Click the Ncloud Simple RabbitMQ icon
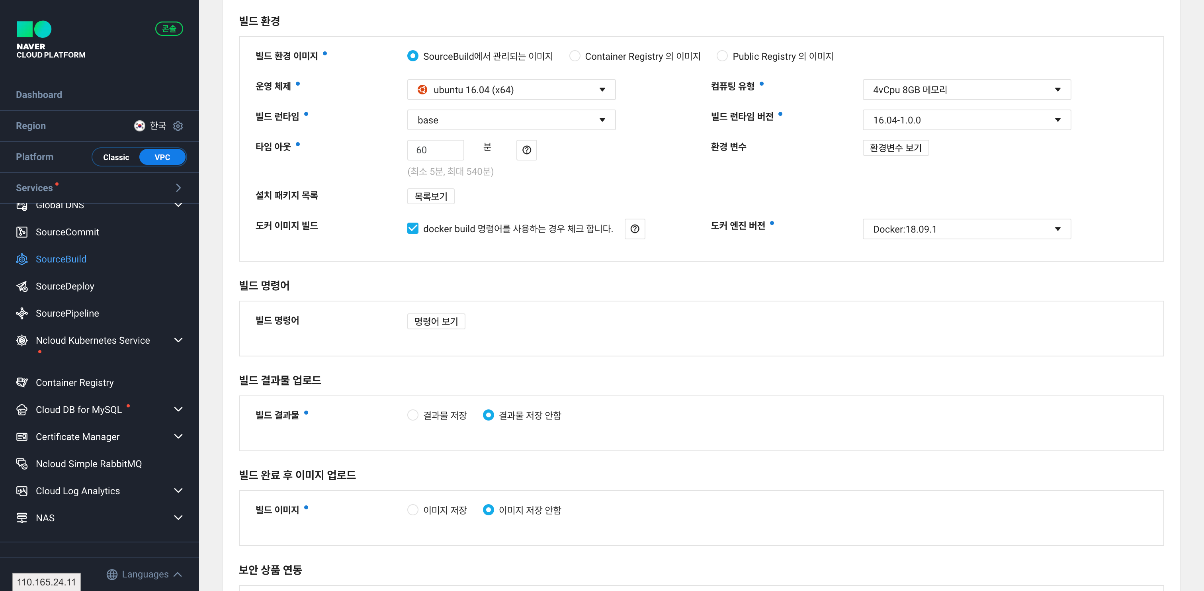 (x=21, y=464)
